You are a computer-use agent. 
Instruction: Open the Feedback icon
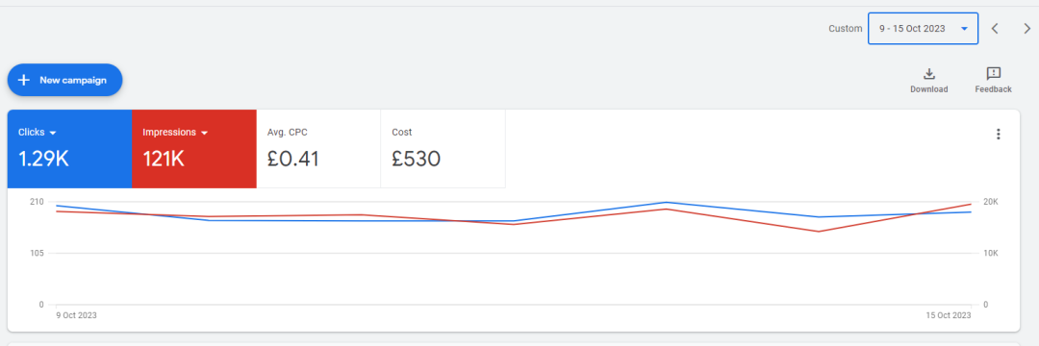tap(993, 73)
